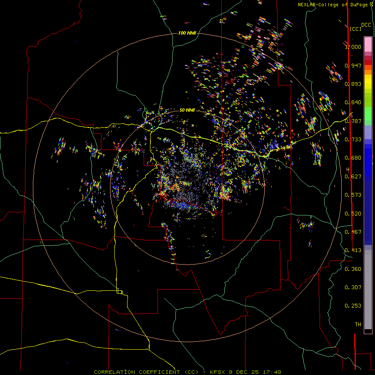Click the "0.573" legend value
375x375 pixels.
[353, 195]
